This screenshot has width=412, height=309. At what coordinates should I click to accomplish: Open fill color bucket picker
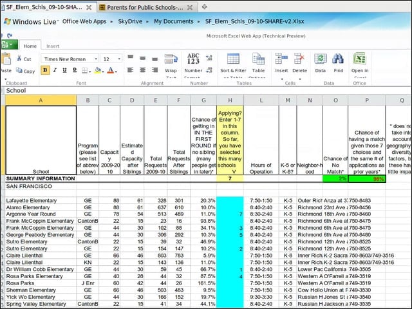point(99,70)
